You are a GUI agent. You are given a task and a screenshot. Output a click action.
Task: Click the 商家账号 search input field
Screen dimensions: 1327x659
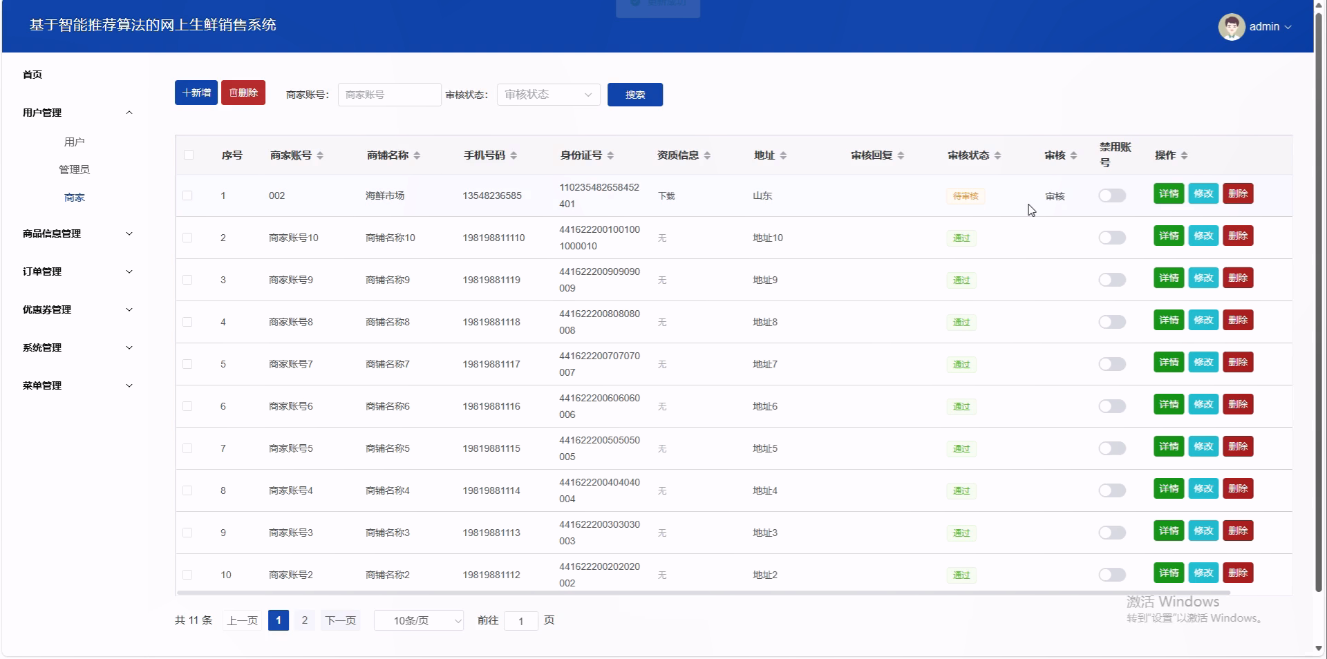[390, 95]
